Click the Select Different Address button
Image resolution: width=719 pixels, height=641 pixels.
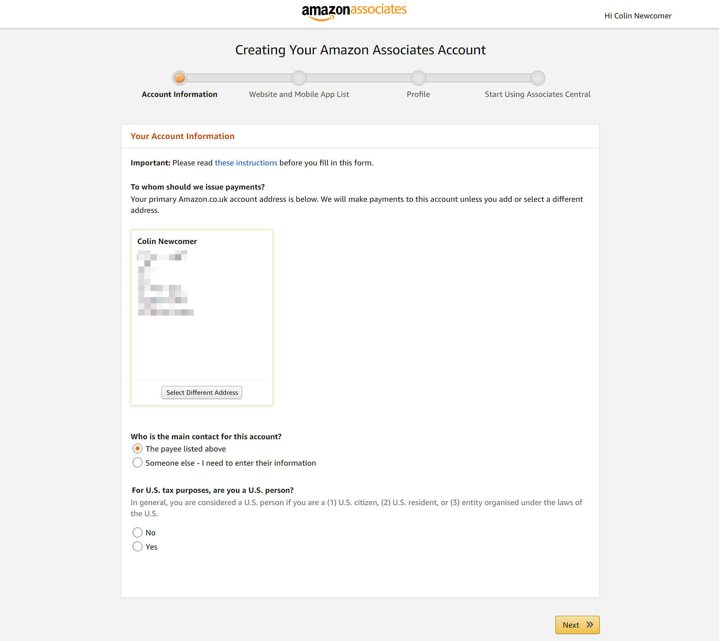(x=201, y=392)
